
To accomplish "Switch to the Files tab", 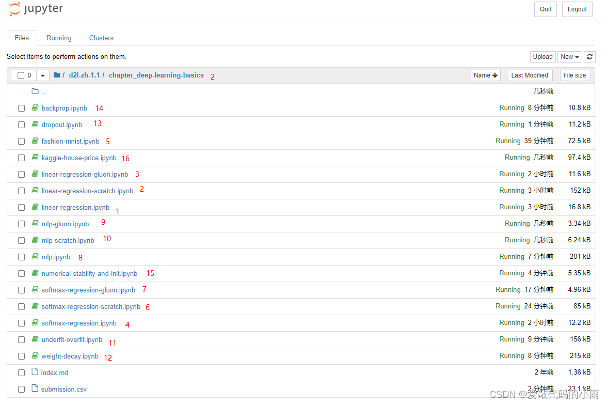I will click(22, 38).
